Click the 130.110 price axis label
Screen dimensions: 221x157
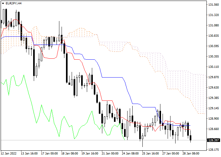coord(213,67)
